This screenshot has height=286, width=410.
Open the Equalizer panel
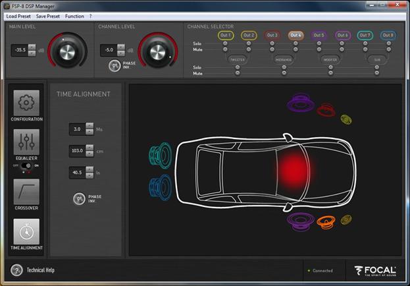coord(26,142)
